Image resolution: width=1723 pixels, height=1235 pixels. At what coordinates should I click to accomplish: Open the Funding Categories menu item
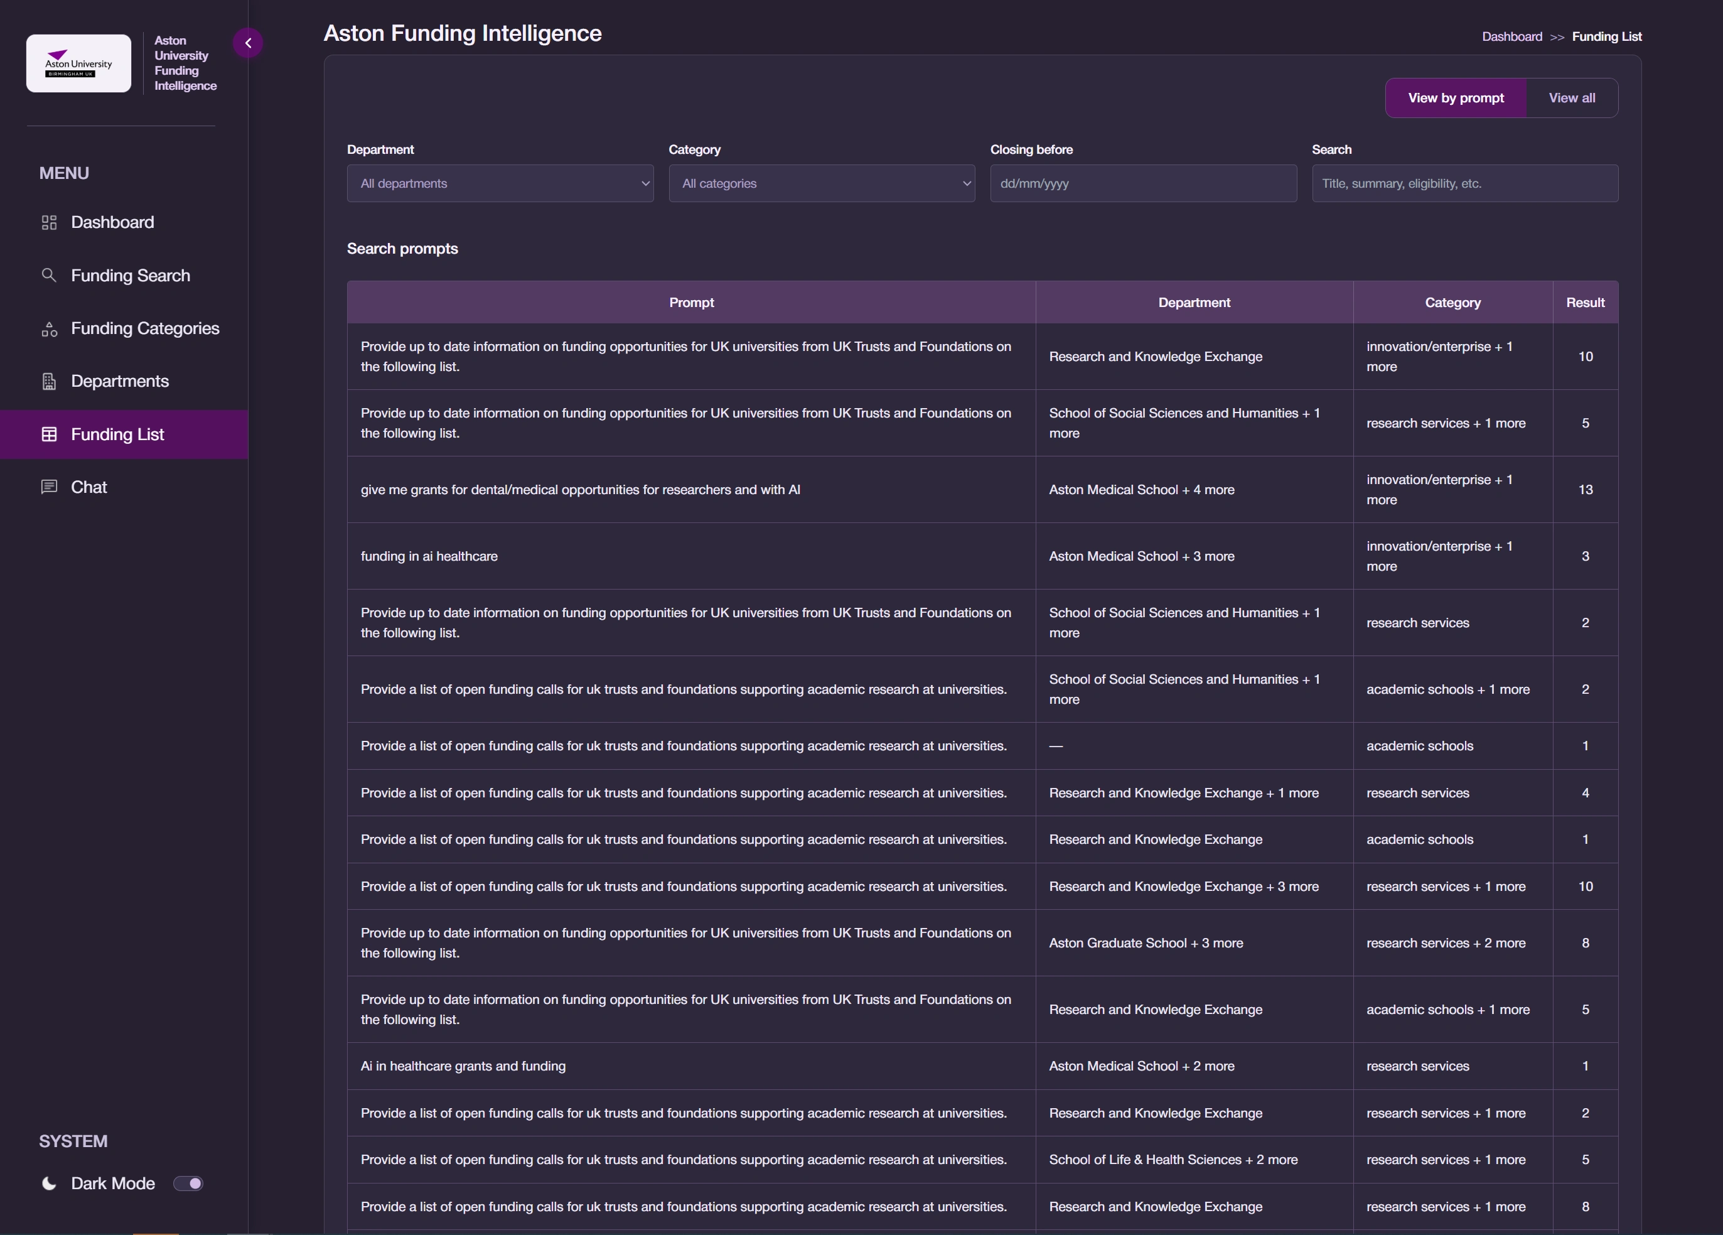click(145, 328)
